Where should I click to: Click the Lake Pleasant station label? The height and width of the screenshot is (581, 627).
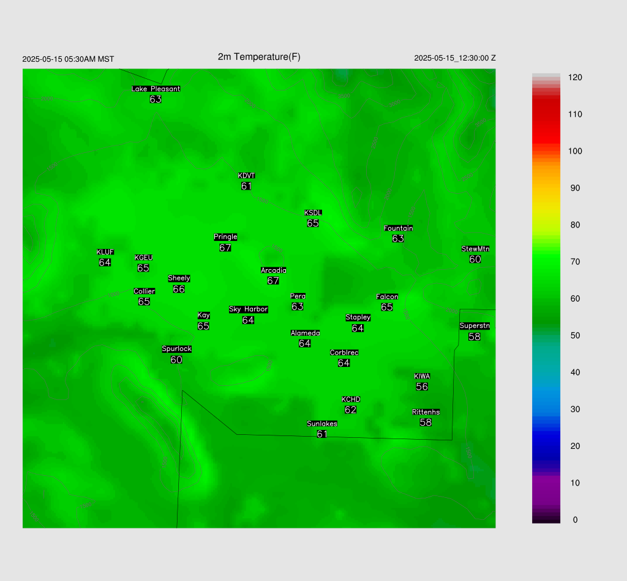click(x=156, y=89)
